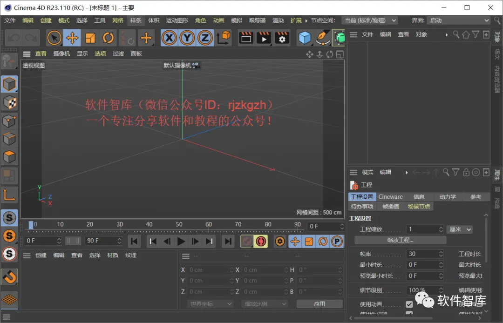Switch to Polygons mode
The height and width of the screenshot is (323, 503).
pyautogui.click(x=9, y=157)
